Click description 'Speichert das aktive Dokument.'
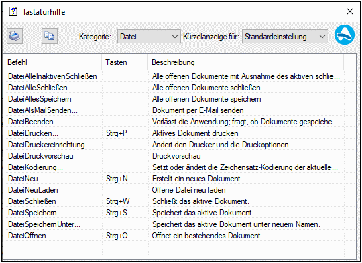The image size is (362, 263). point(203,213)
